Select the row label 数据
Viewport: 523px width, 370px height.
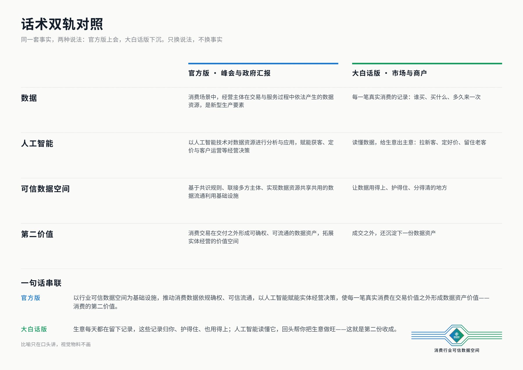(x=29, y=98)
